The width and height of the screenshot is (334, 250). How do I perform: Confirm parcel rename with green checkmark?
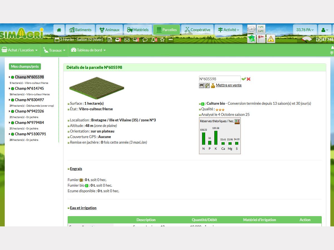(244, 79)
